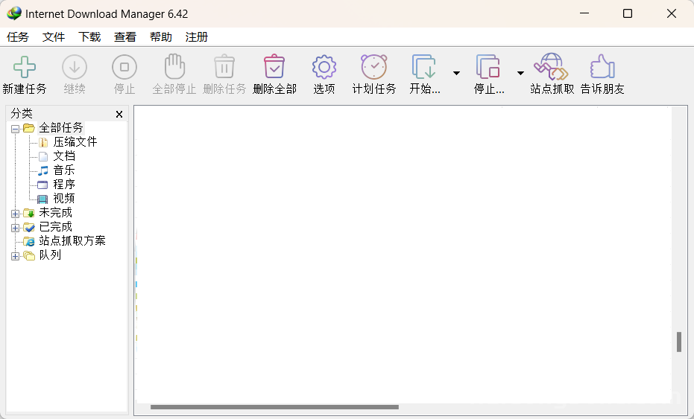Launch the 站点抓取 site grabber icon
This screenshot has width=694, height=419.
[x=551, y=67]
